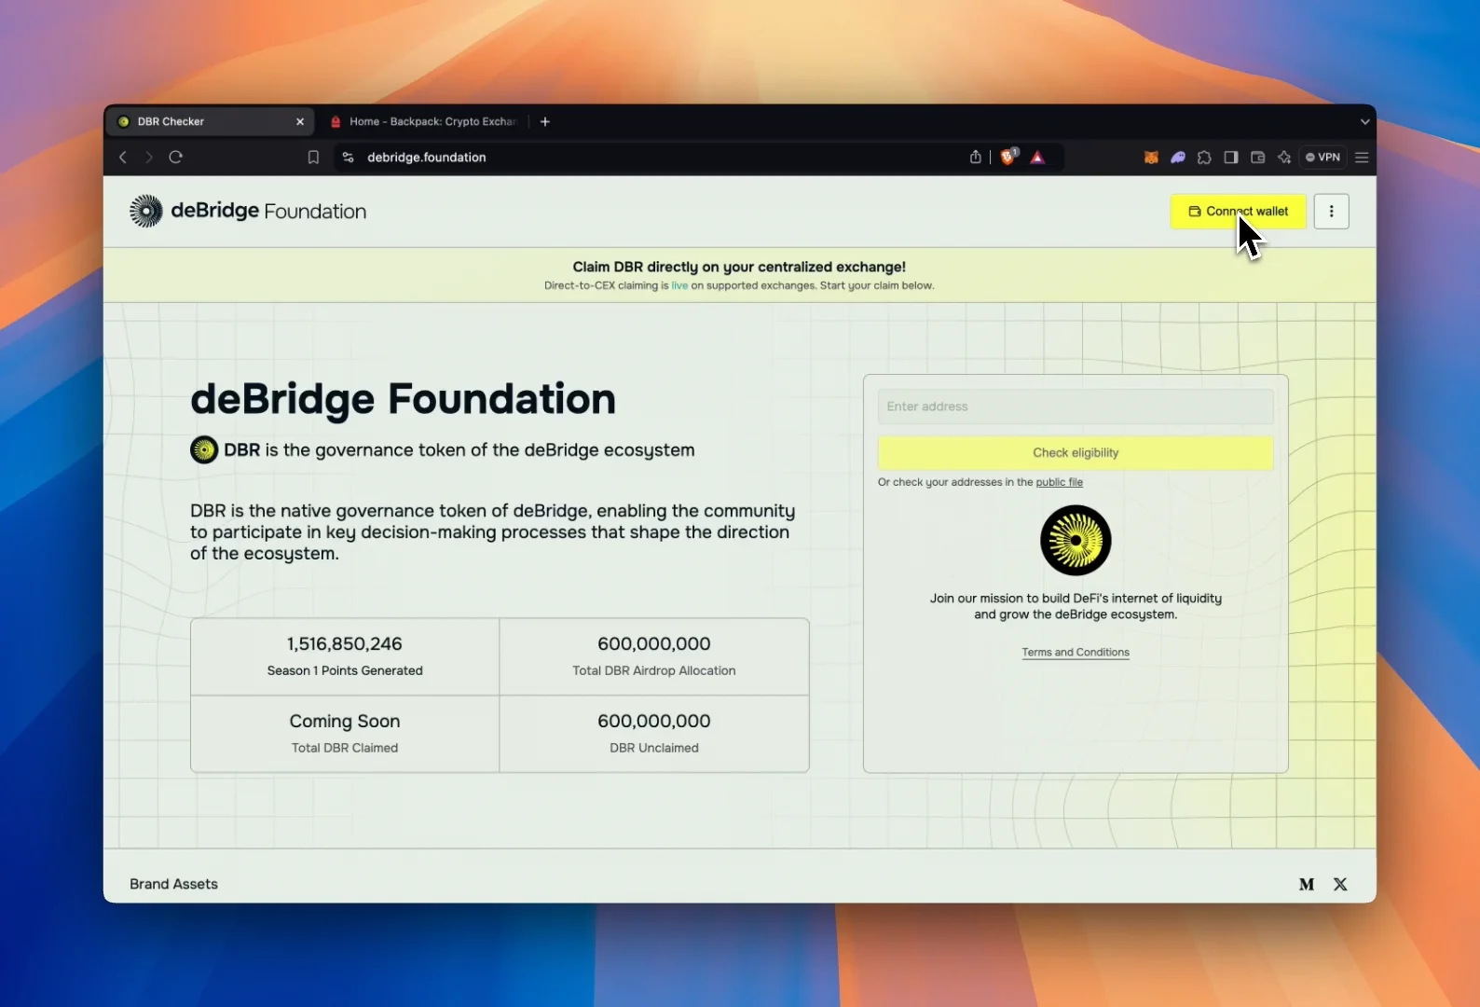This screenshot has height=1007, width=1480.
Task: Click the green 'live' link in the banner
Action: pyautogui.click(x=679, y=286)
